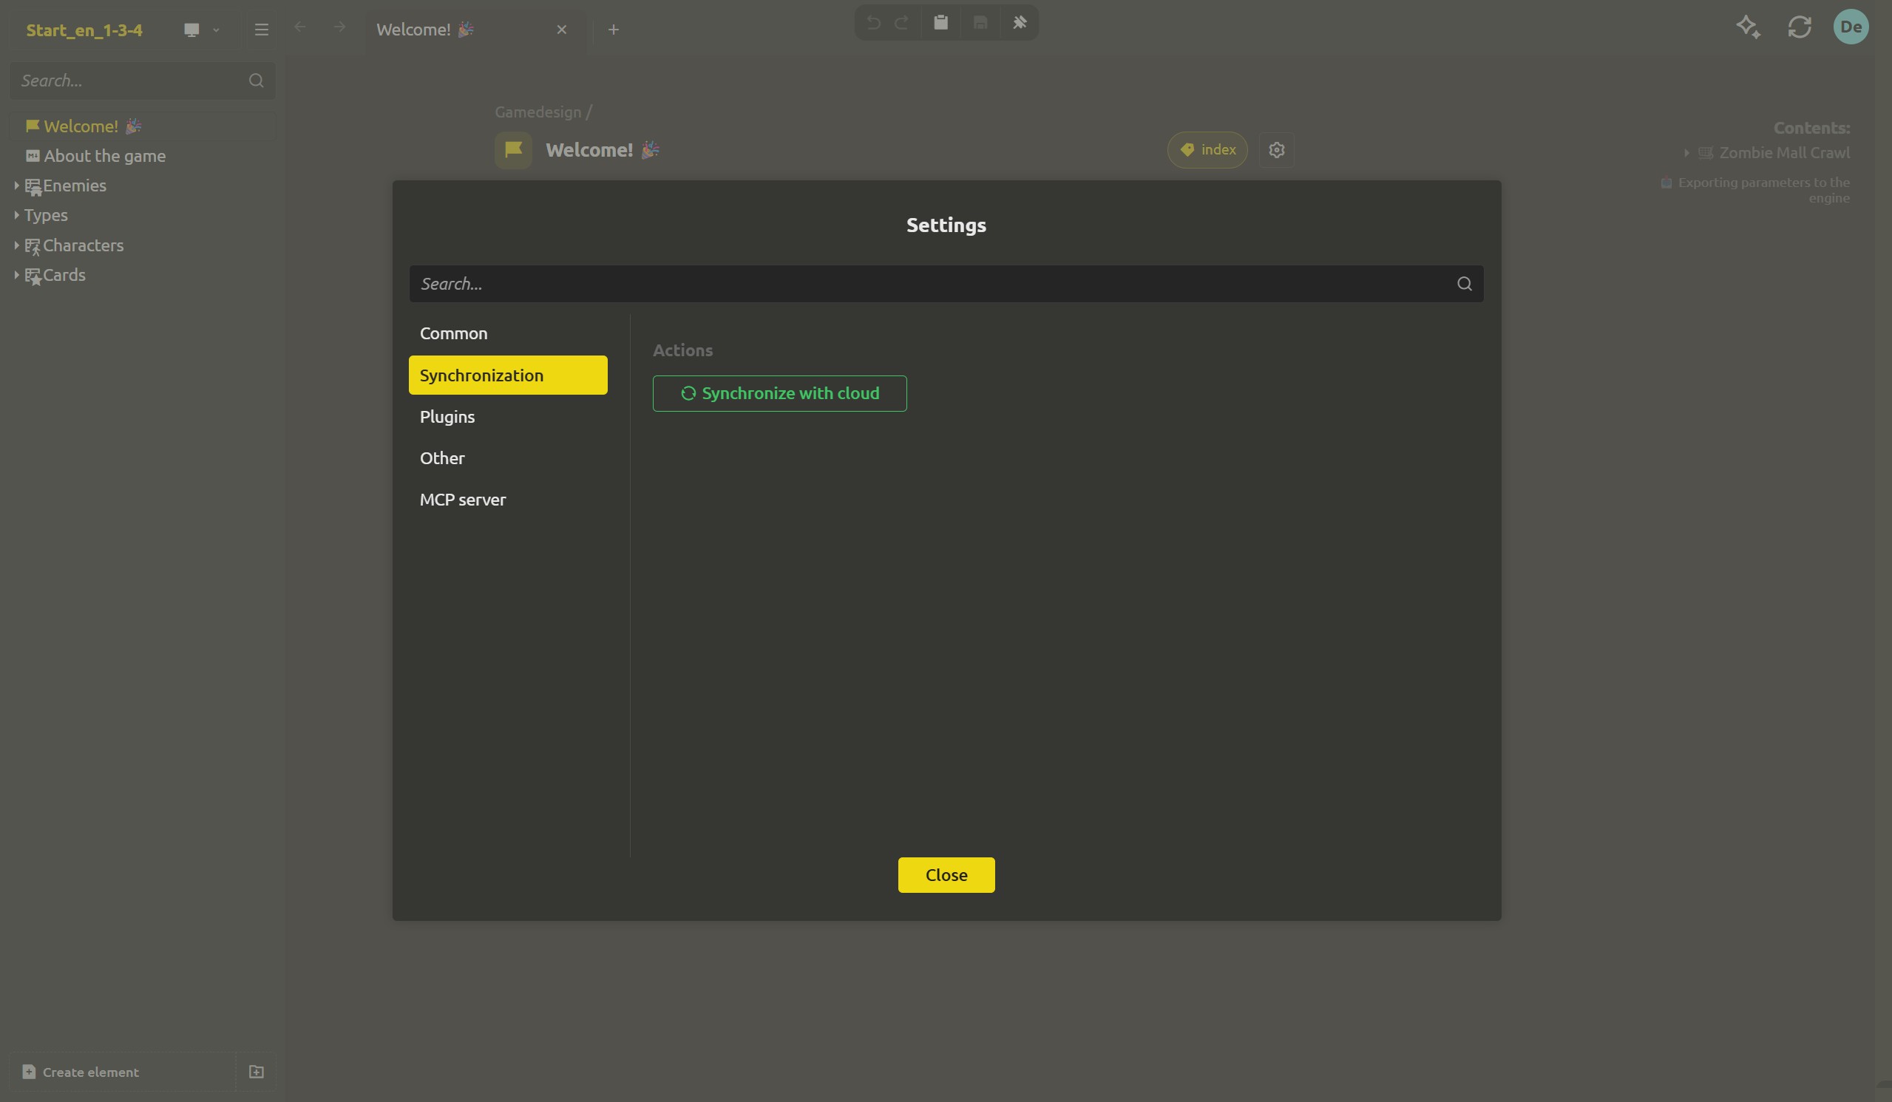Navigate back with left arrow
This screenshot has height=1102, width=1892.
(300, 27)
